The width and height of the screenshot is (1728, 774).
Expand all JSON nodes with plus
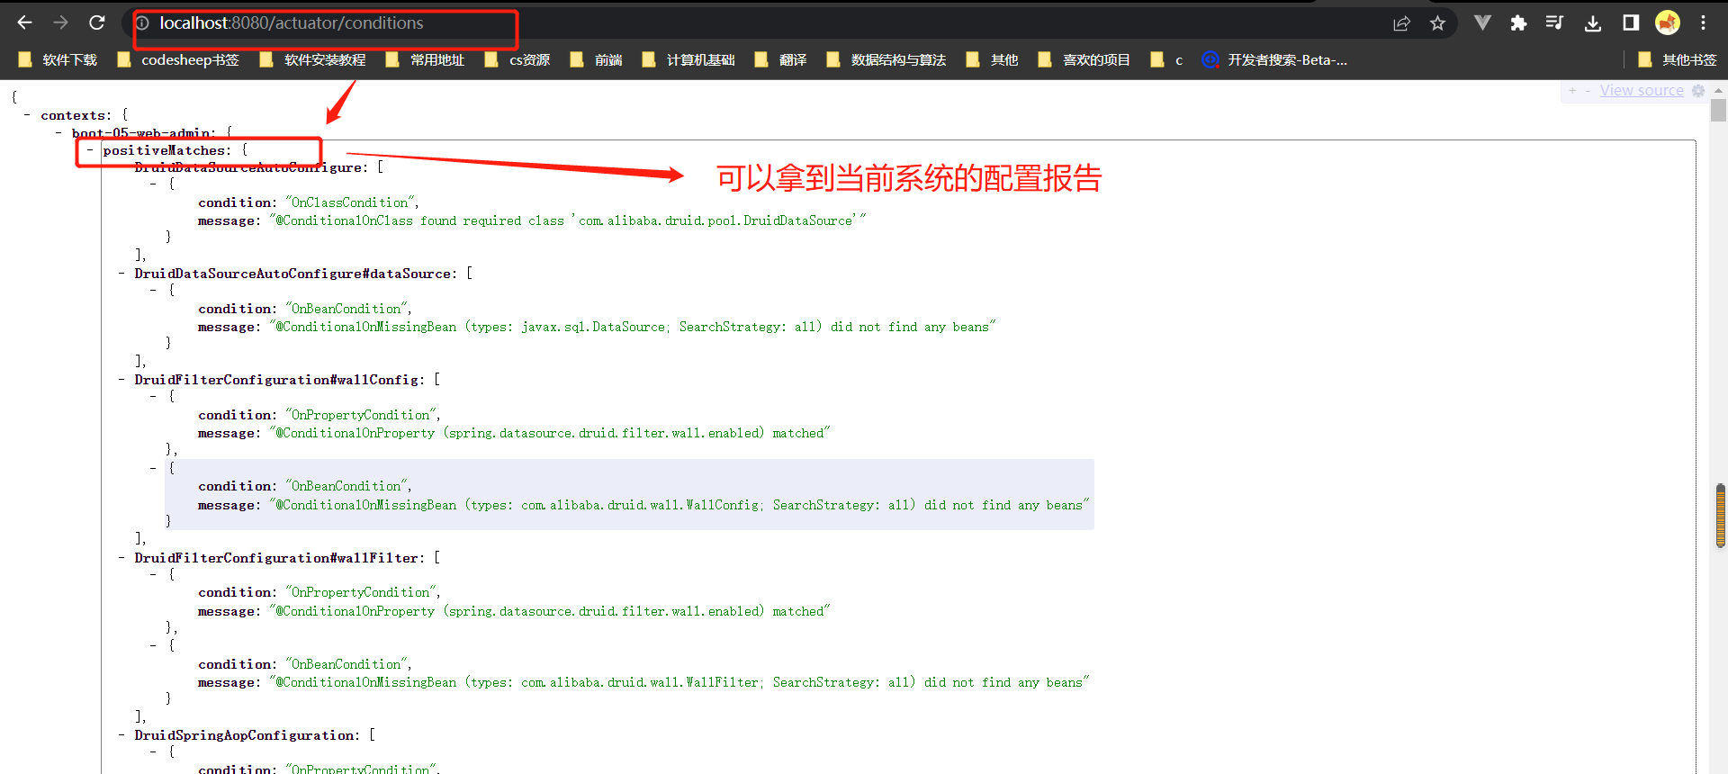click(x=1572, y=91)
